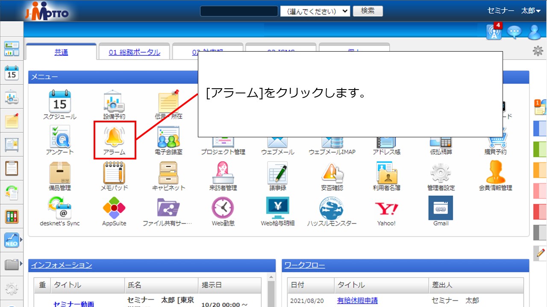Open the Gmail shortcut icon
Image resolution: width=547 pixels, height=307 pixels.
click(x=441, y=208)
